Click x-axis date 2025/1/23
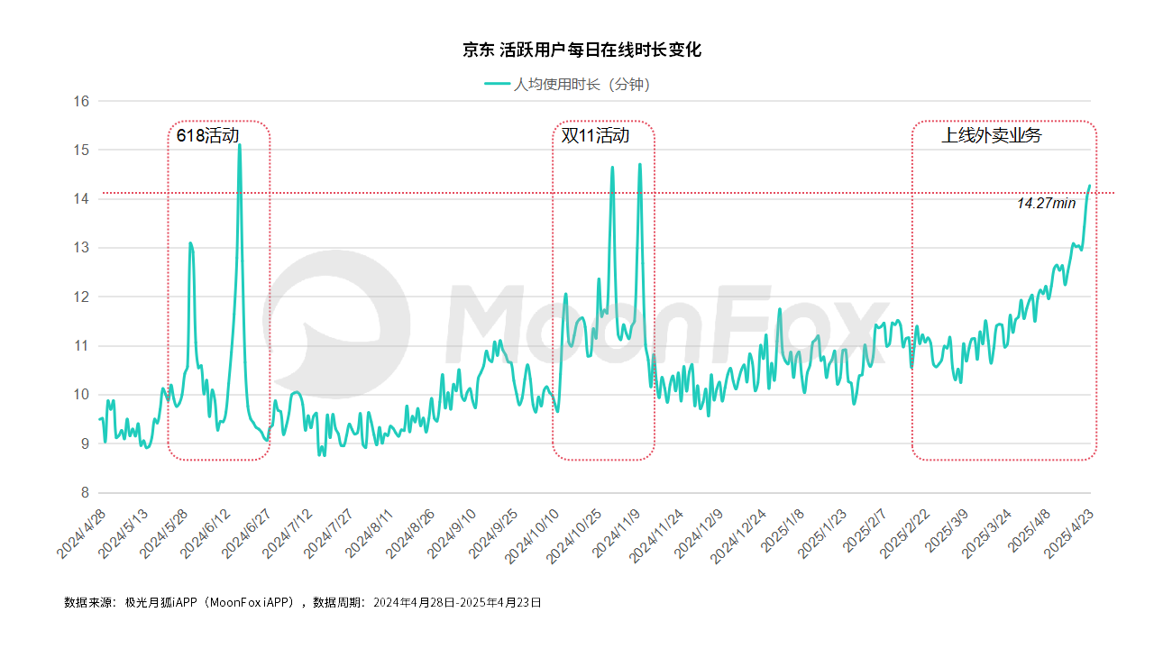The width and height of the screenshot is (1154, 649). pos(824,533)
